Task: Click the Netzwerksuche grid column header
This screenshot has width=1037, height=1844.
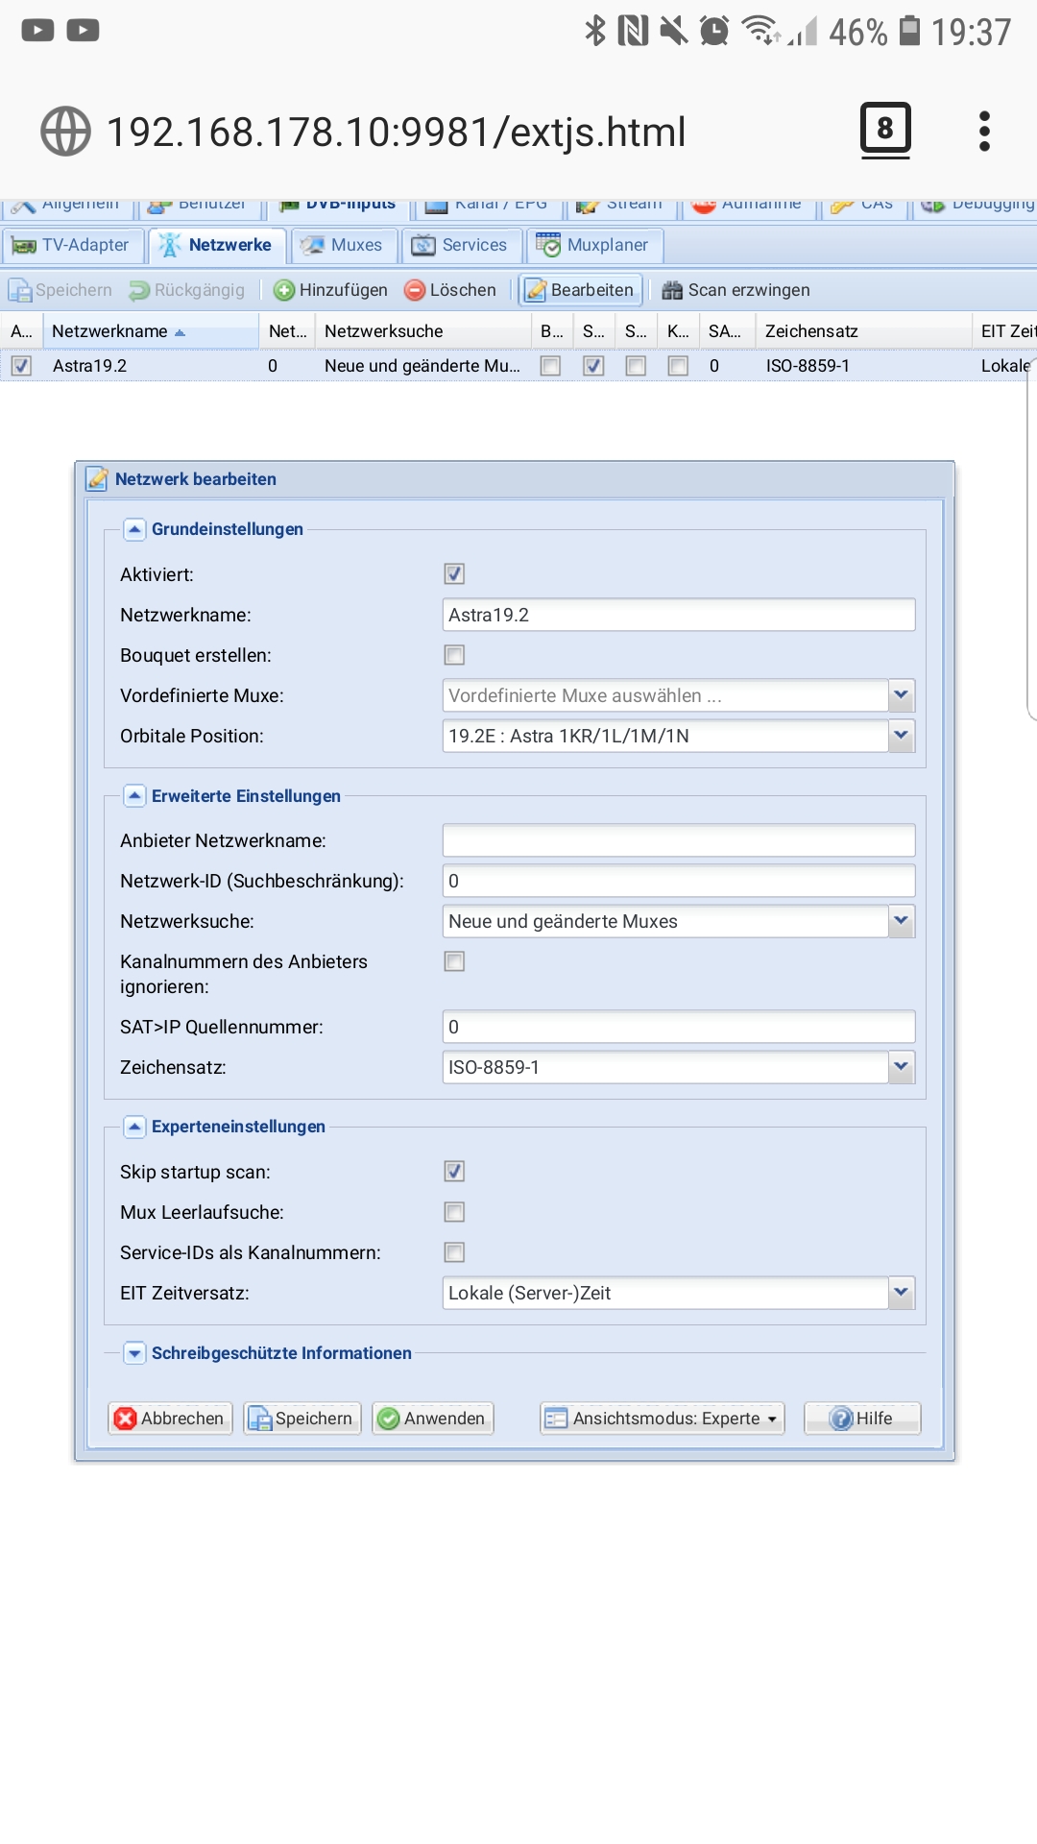Action: point(423,331)
